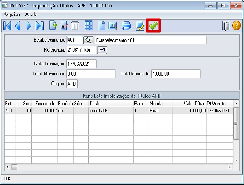244x185 pixels.
Task: Open the Arquivo menu
Action: 12,15
